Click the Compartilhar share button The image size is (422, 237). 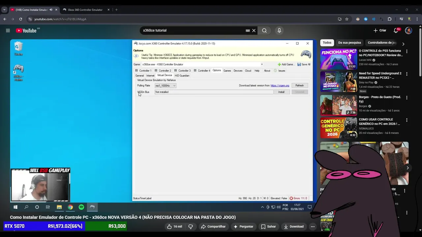coord(213,226)
